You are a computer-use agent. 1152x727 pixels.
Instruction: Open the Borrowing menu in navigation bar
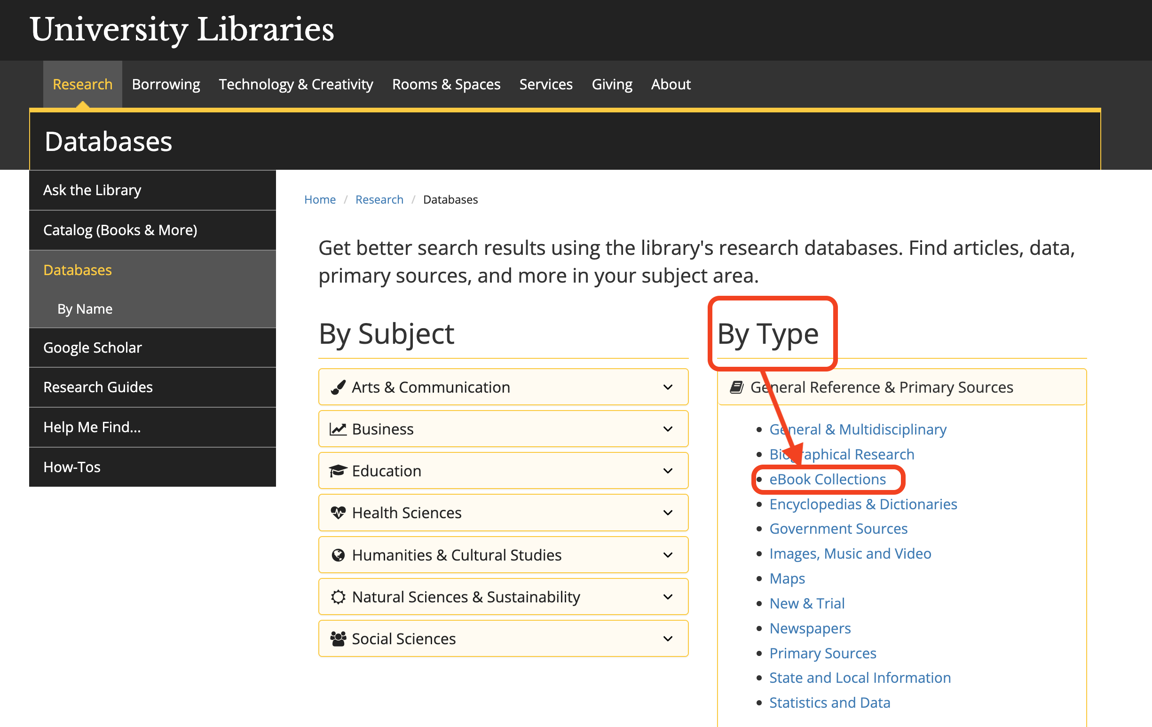click(166, 84)
